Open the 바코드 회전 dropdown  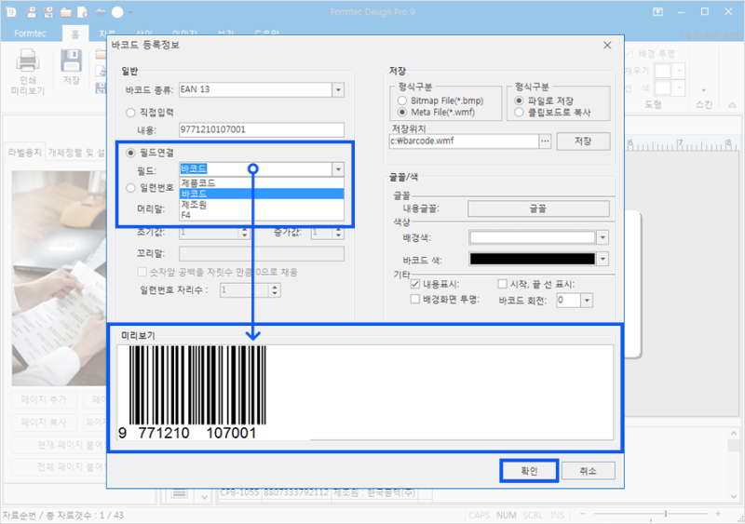[588, 301]
